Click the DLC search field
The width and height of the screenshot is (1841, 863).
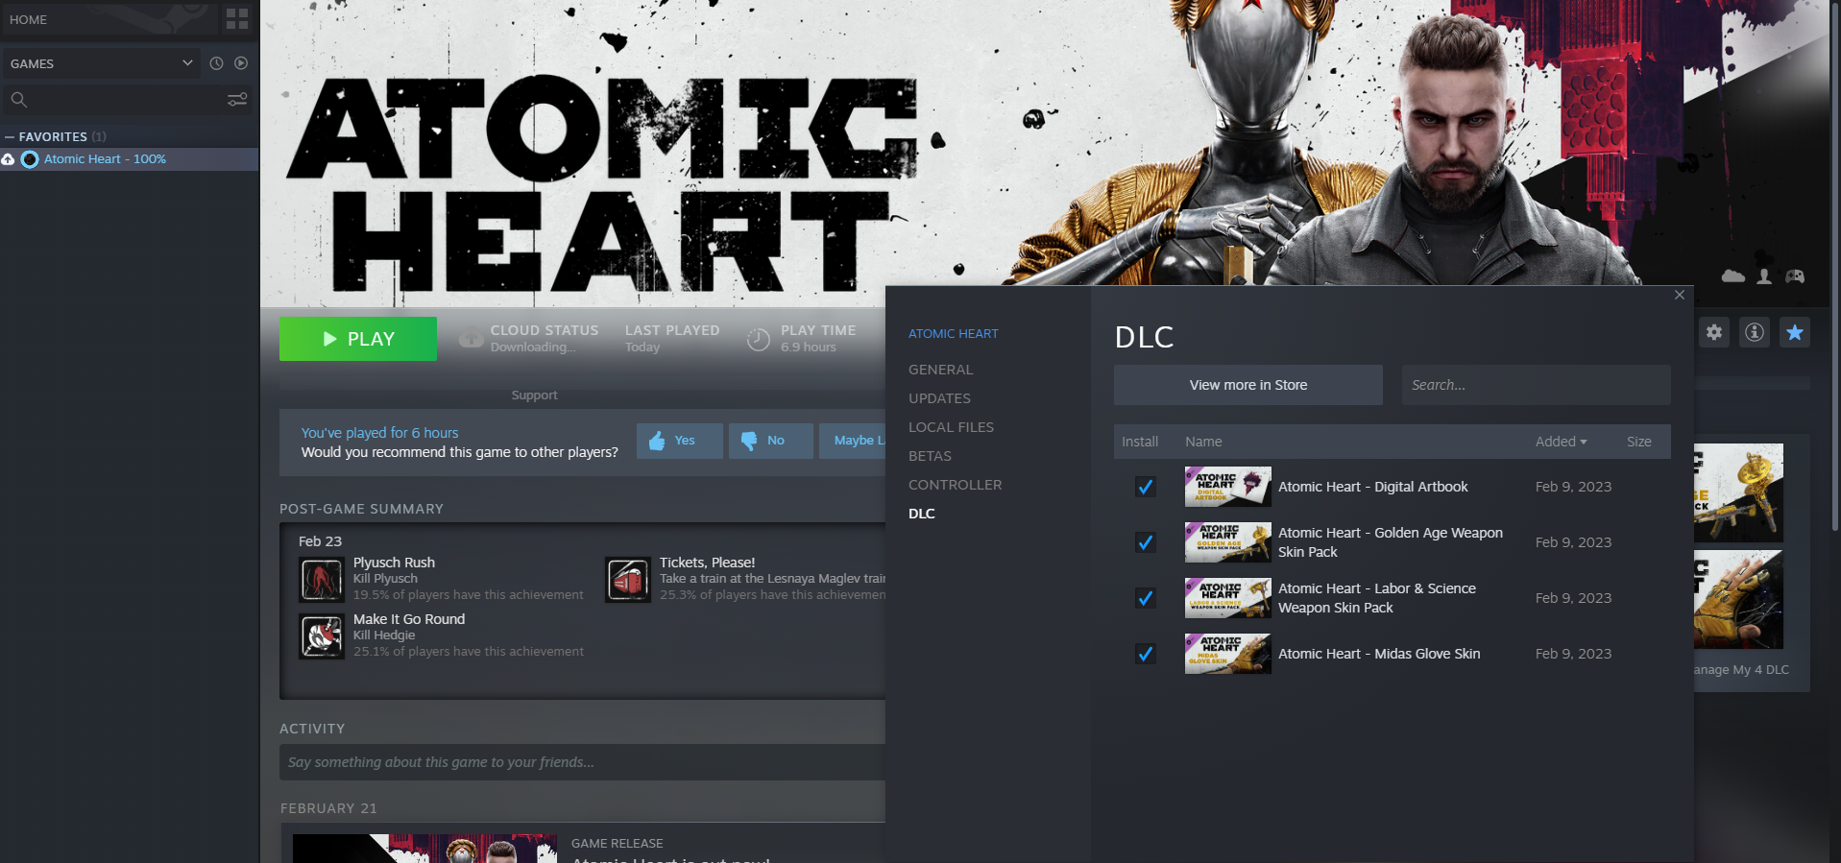coord(1535,385)
